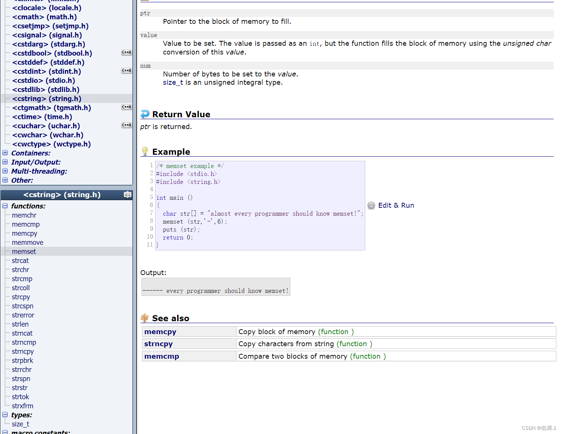562x434 pixels.
Task: Open the strchr function page
Action: click(20, 270)
